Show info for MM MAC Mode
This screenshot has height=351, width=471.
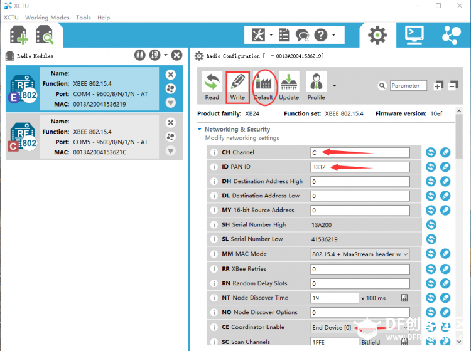pos(214,254)
